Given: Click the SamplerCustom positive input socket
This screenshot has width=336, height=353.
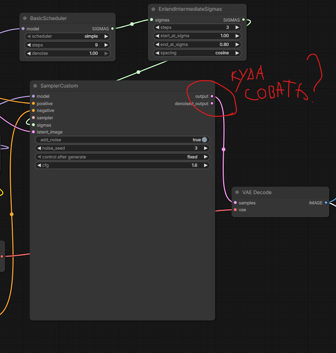Looking at the screenshot, I should (34, 103).
